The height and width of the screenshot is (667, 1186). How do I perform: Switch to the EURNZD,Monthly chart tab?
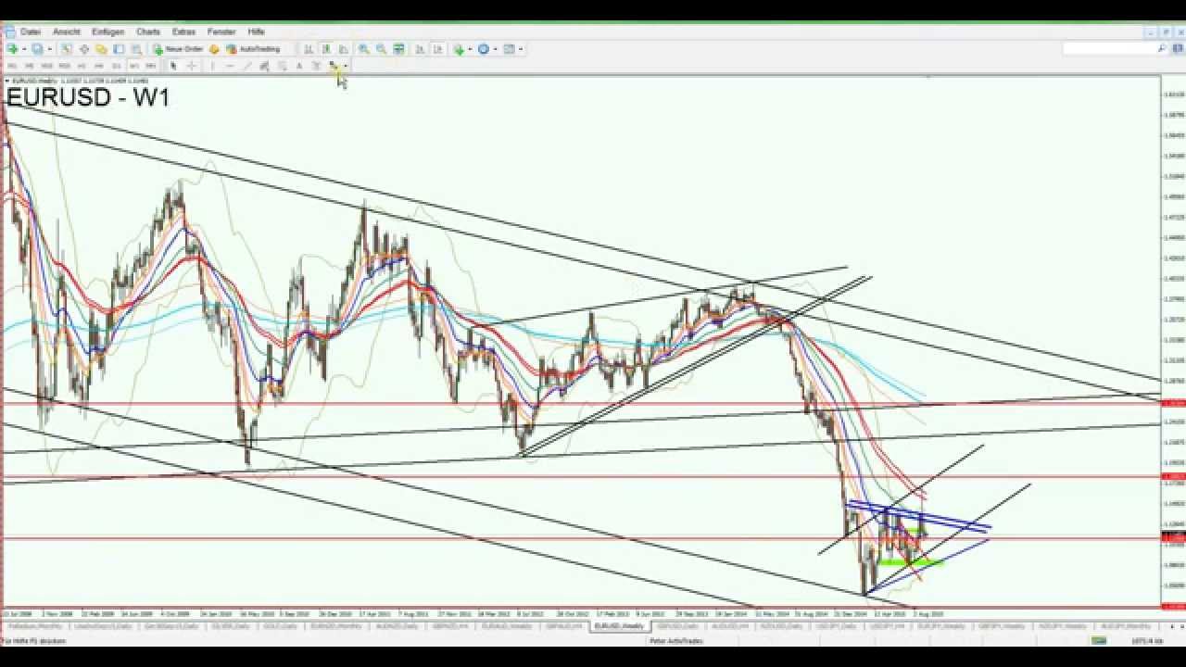pyautogui.click(x=334, y=627)
